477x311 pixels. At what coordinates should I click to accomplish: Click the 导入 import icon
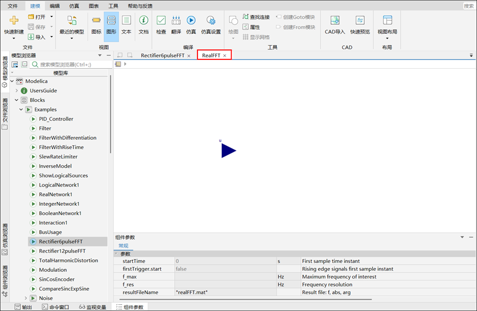click(x=31, y=37)
